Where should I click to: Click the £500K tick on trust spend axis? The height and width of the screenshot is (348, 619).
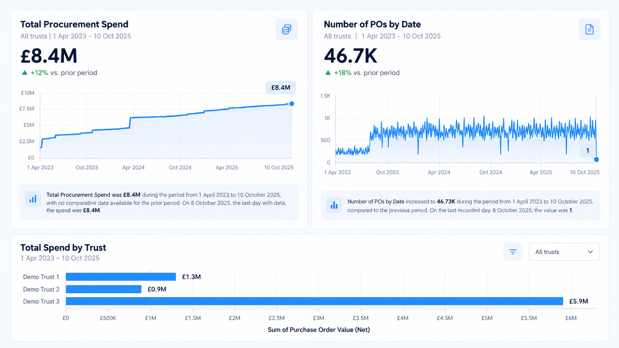pos(108,318)
